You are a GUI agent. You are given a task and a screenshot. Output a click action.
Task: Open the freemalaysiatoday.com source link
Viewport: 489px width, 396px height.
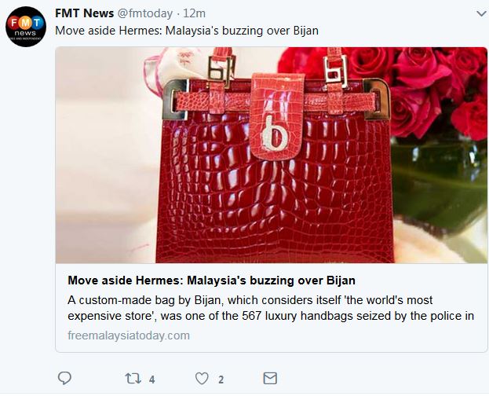coord(129,335)
